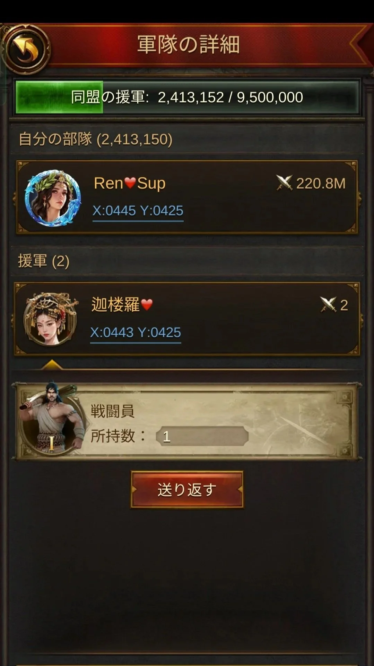The image size is (374, 666).
Task: Click the 送り返す send back button
Action: [x=187, y=489]
